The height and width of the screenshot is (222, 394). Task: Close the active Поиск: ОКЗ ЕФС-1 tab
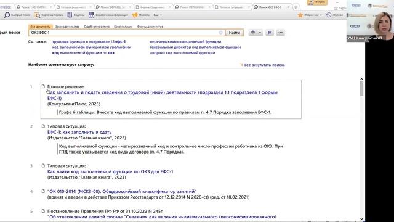(x=289, y=7)
